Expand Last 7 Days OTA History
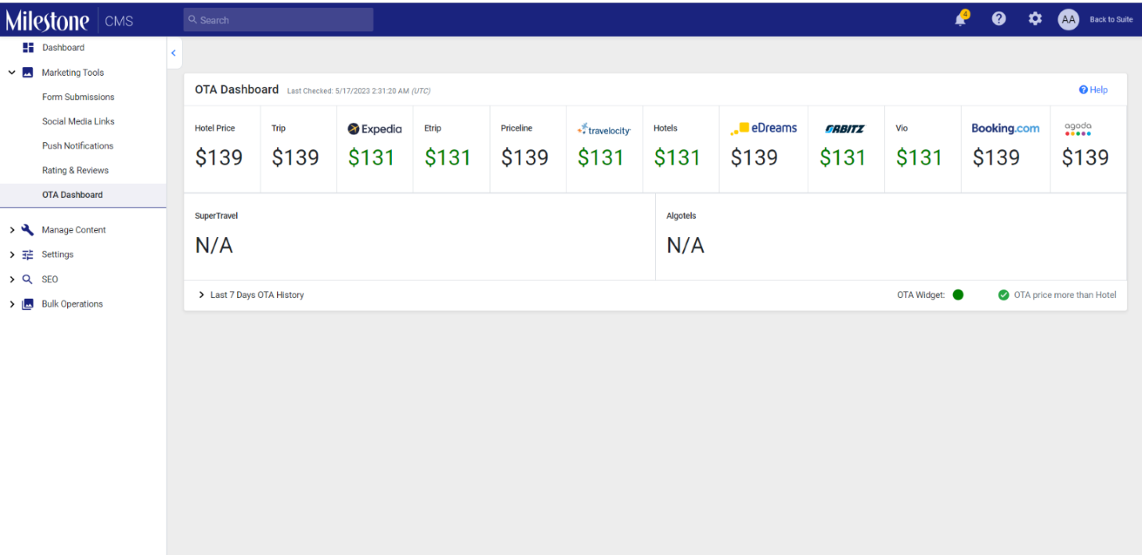Screen dimensions: 1142x555 (251, 295)
